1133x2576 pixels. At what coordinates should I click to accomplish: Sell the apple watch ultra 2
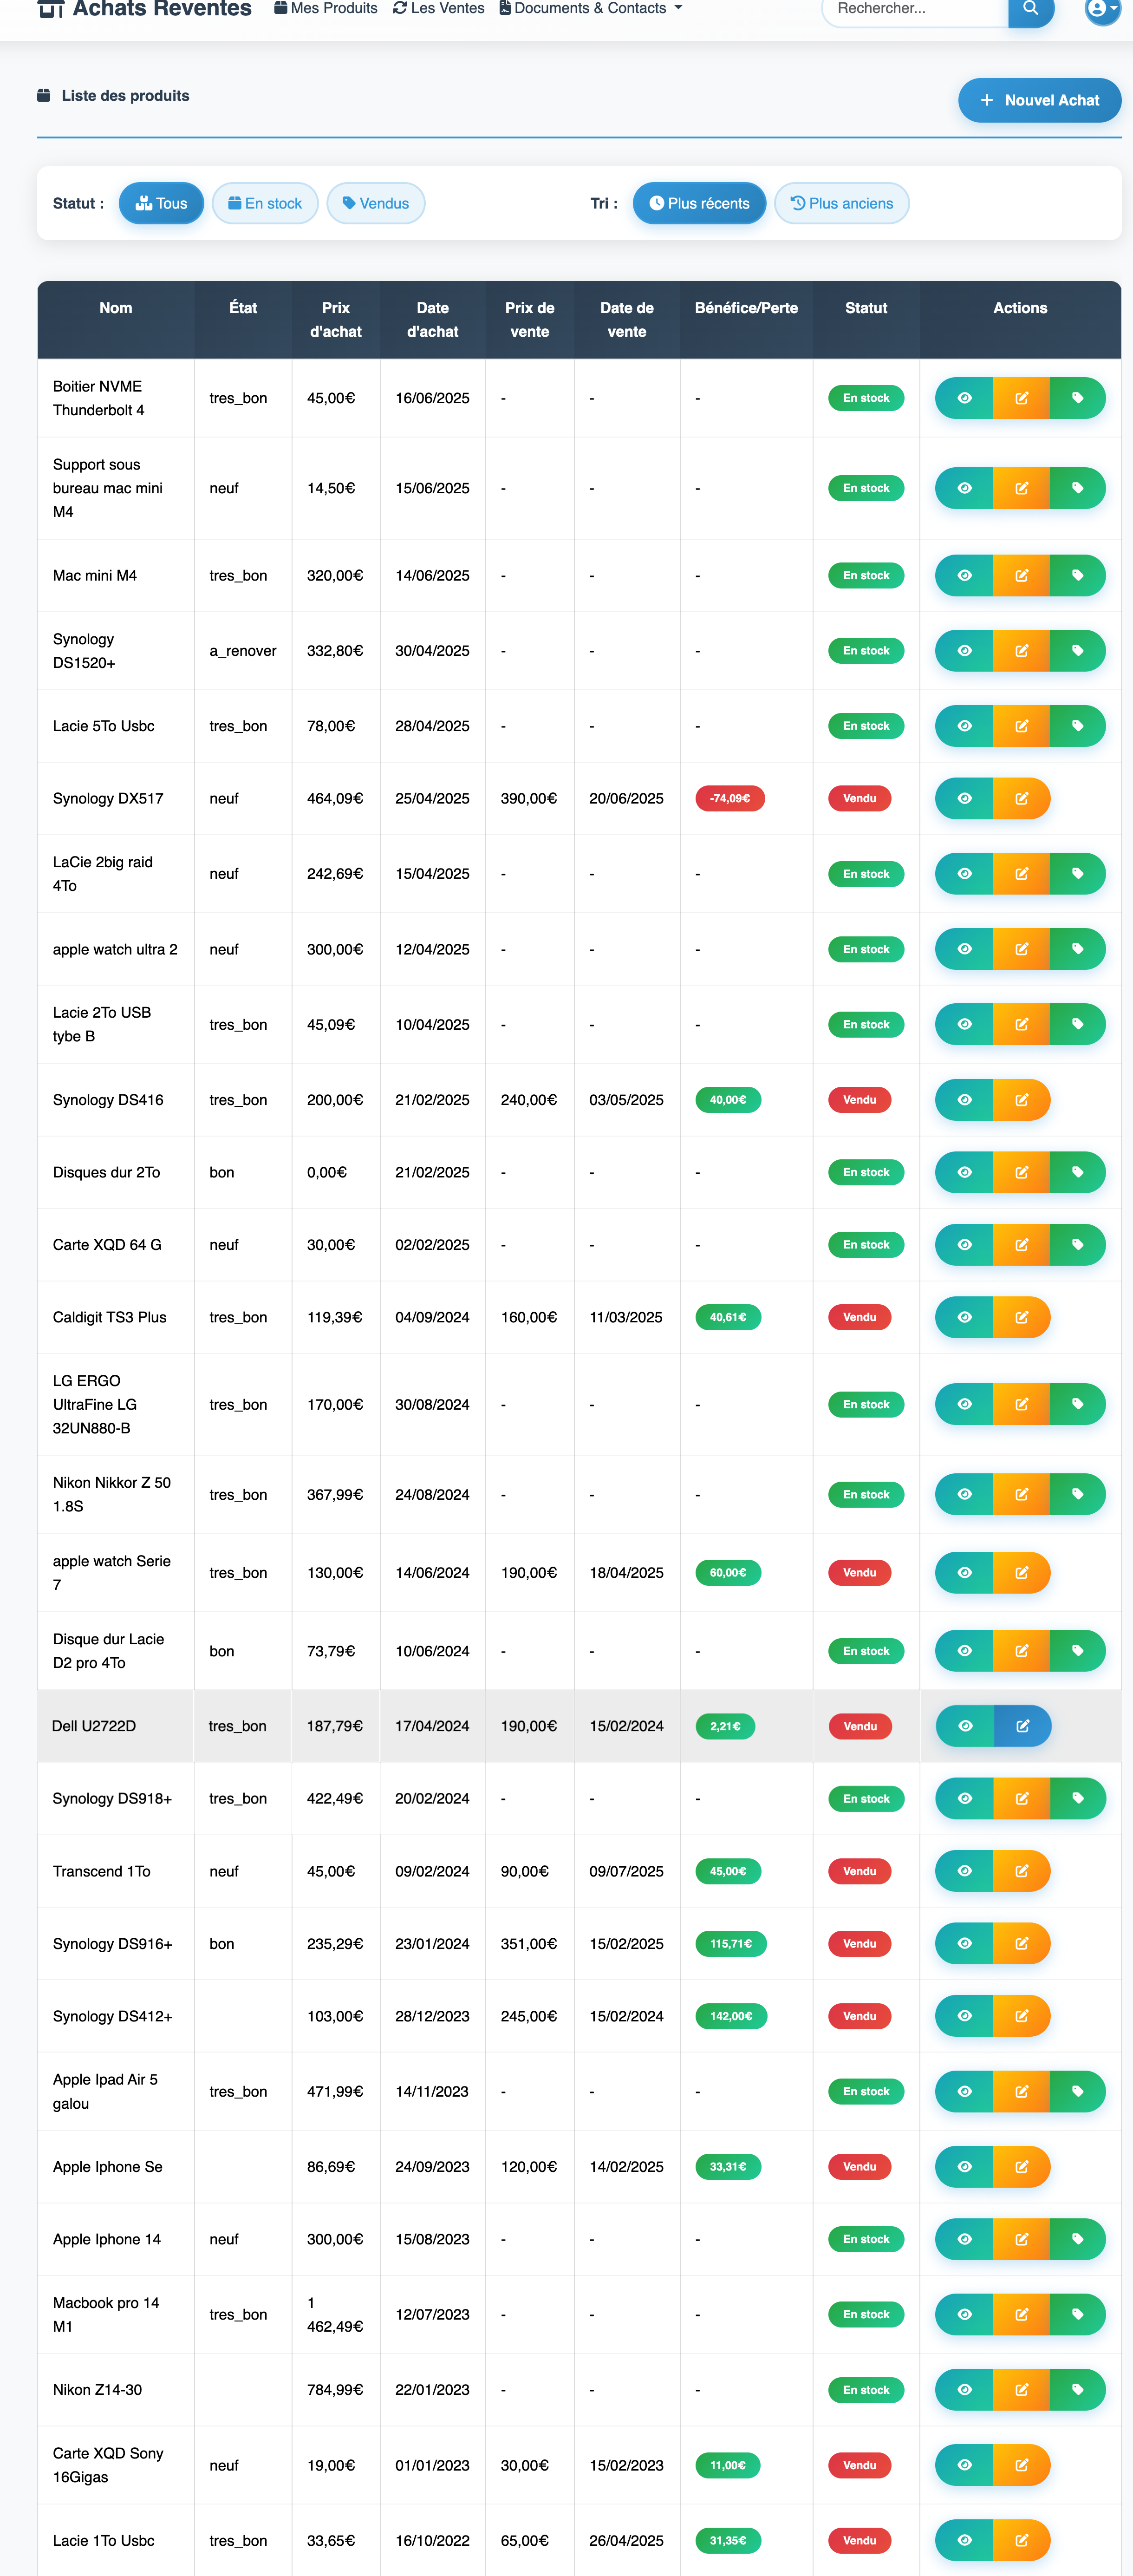click(1077, 949)
